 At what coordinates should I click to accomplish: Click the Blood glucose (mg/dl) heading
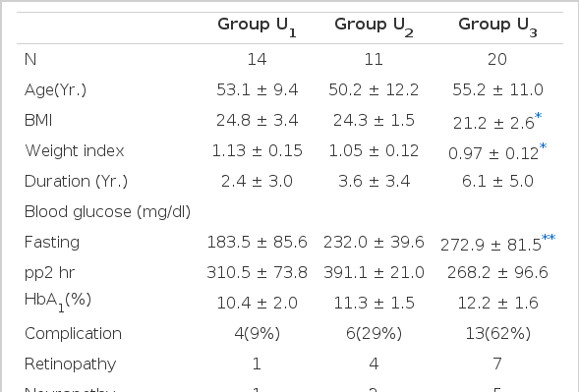click(107, 212)
